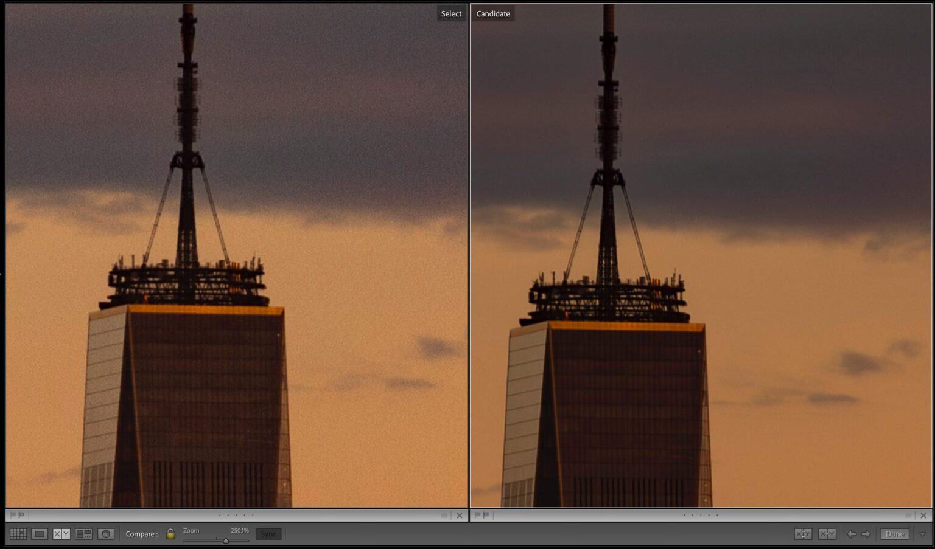Click the Candidate label tab
Screen dimensions: 935x549
click(x=493, y=13)
